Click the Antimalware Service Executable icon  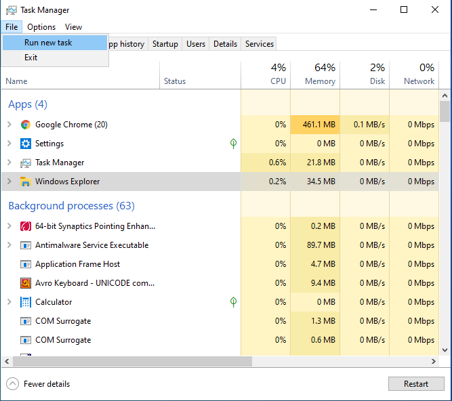[26, 245]
